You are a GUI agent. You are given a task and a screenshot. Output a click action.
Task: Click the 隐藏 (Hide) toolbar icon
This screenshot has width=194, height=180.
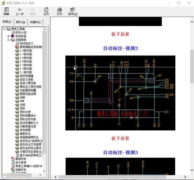pyautogui.click(x=6, y=11)
